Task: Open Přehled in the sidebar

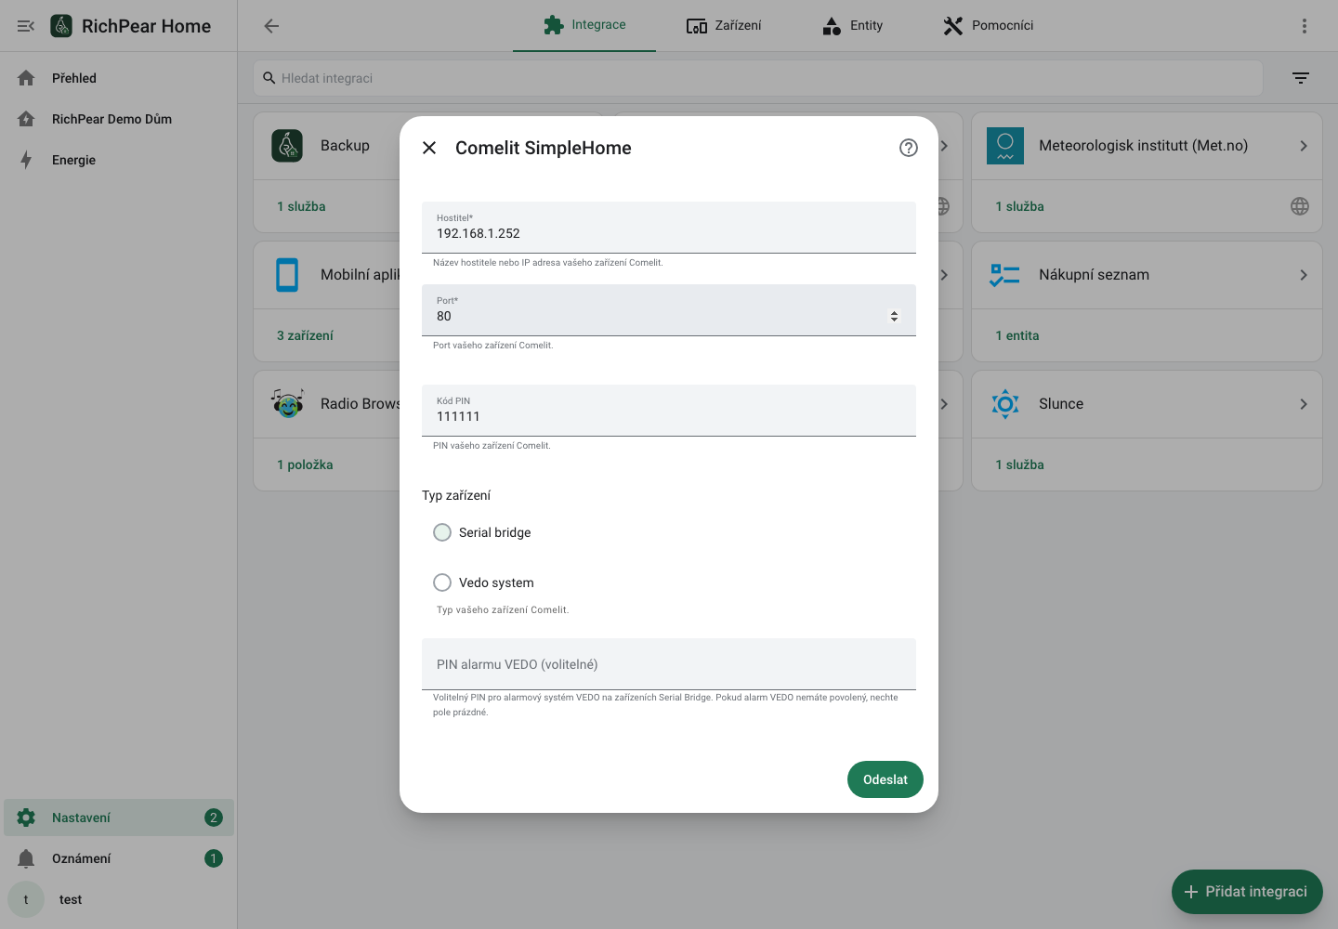Action: (119, 78)
